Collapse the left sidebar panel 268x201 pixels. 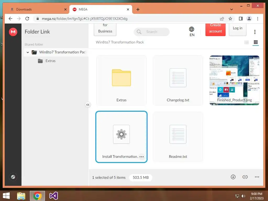point(88,105)
